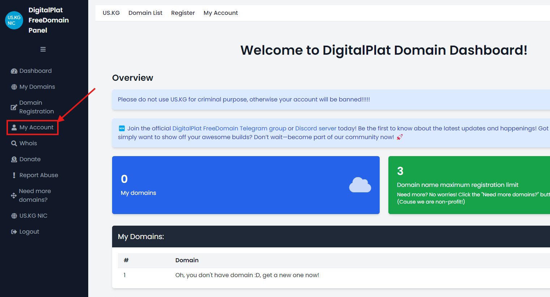Click DigitalPlat FreeDomain Panel title

(x=48, y=20)
